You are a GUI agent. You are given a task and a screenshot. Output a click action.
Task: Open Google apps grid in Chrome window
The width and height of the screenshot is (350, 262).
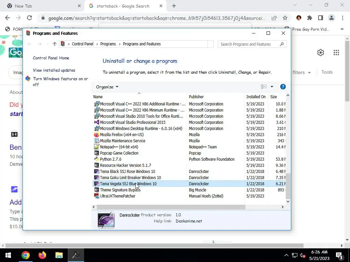tap(336, 53)
